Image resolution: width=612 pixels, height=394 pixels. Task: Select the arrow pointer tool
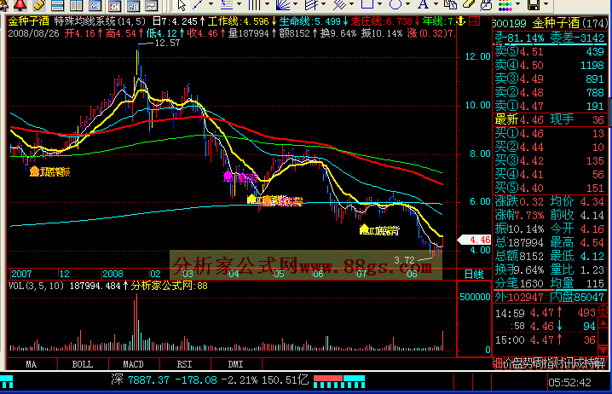(182, 4)
